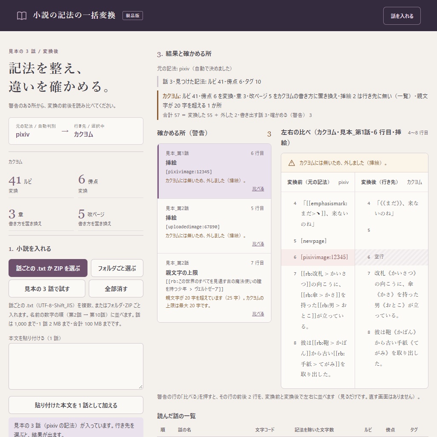This screenshot has height=437, width=437.
Task: Click the 3. 結果と確かめる所 heading
Action: tap(184, 54)
